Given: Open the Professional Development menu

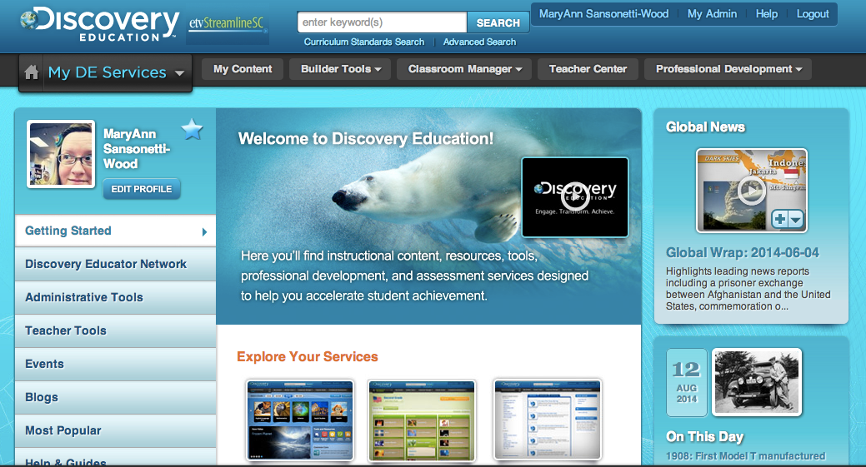Looking at the screenshot, I should 728,69.
